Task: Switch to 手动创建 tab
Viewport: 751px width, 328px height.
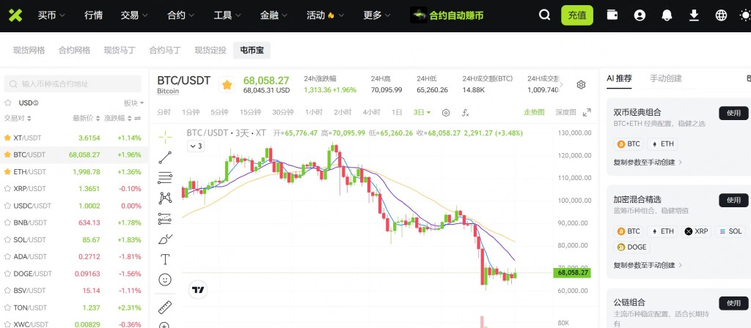Action: (666, 78)
